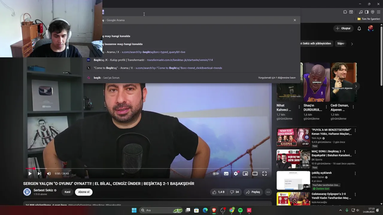Seek on the video progress bar
This screenshot has height=215, width=383.
(148, 169)
